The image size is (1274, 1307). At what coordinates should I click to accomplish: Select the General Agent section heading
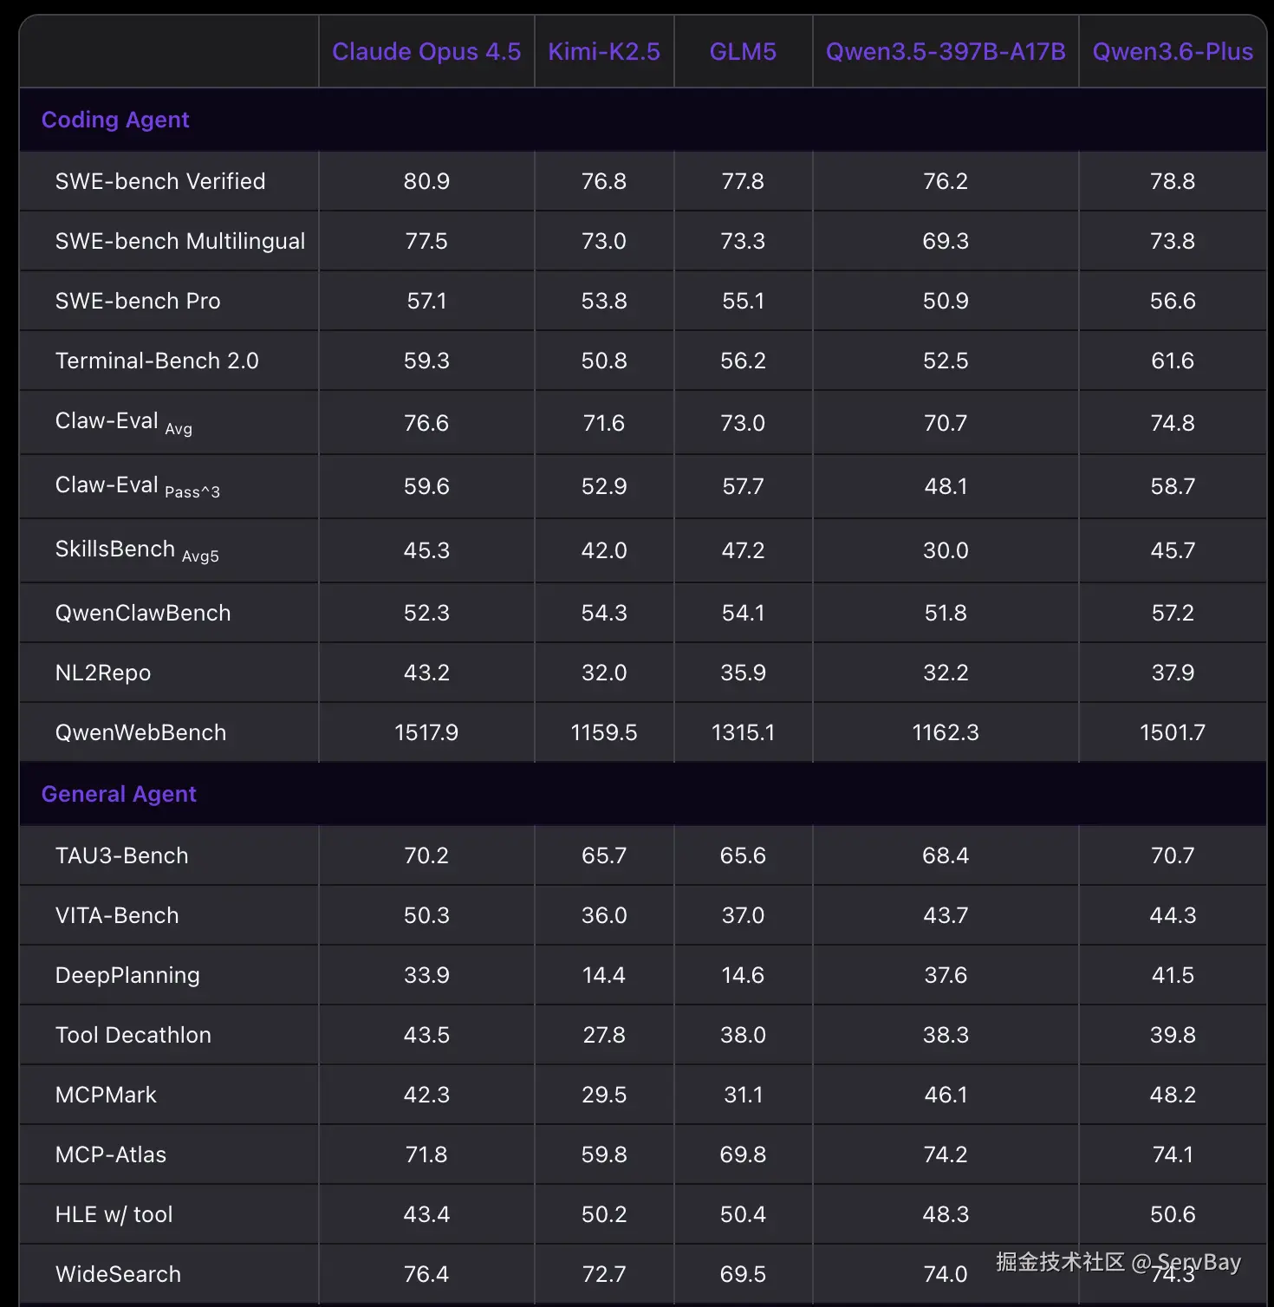(x=119, y=794)
